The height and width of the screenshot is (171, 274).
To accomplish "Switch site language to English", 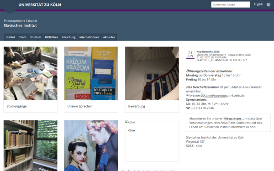I will coord(258,5).
